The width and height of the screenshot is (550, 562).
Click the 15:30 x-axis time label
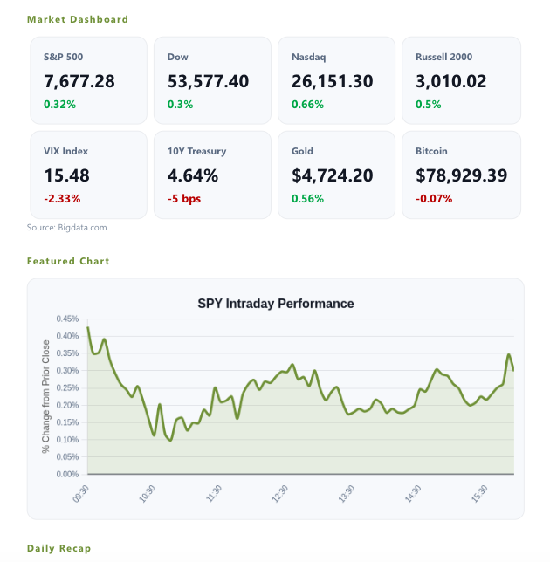point(479,494)
